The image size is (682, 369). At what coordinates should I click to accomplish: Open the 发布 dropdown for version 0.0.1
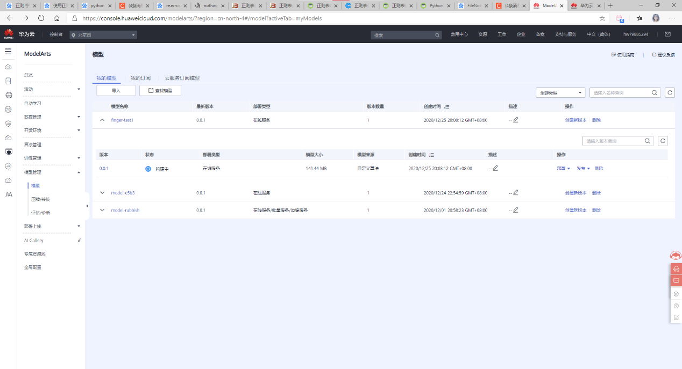[x=583, y=169]
